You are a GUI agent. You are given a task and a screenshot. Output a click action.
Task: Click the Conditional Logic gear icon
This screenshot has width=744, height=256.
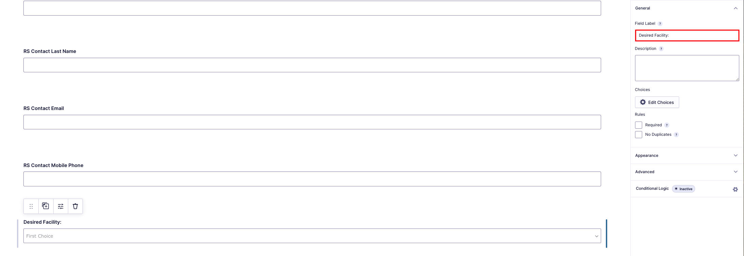[735, 189]
